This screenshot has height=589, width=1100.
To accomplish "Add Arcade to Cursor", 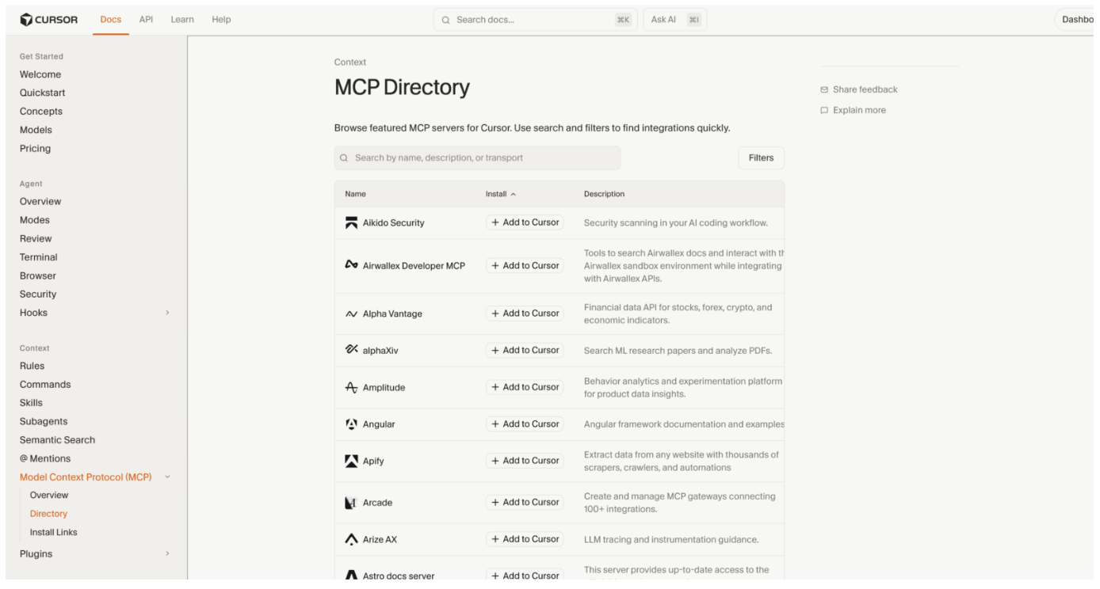I will [x=525, y=503].
